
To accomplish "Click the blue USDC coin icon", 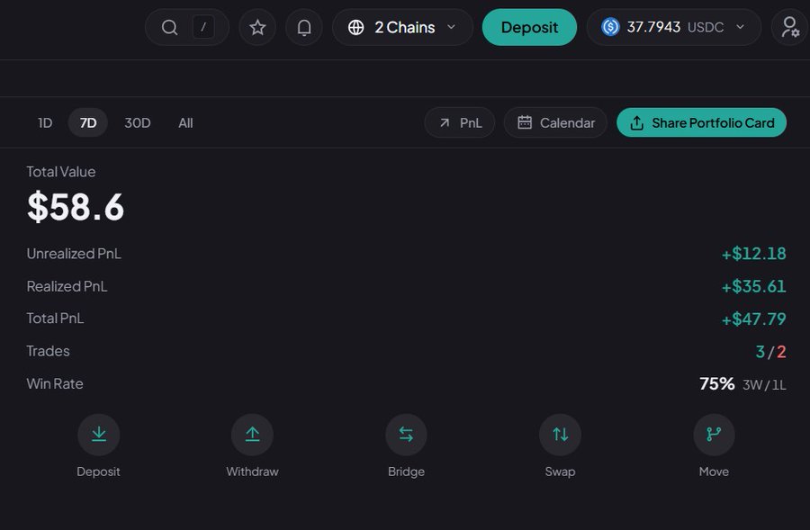I will point(610,26).
